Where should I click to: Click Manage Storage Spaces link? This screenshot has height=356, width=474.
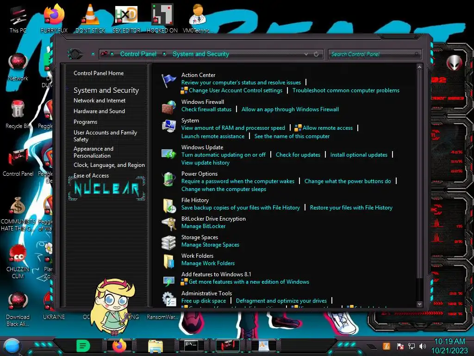click(x=210, y=245)
